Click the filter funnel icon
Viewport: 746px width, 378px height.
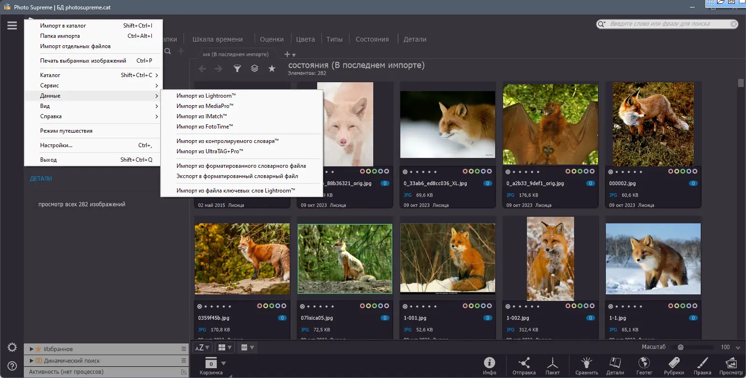coord(237,69)
